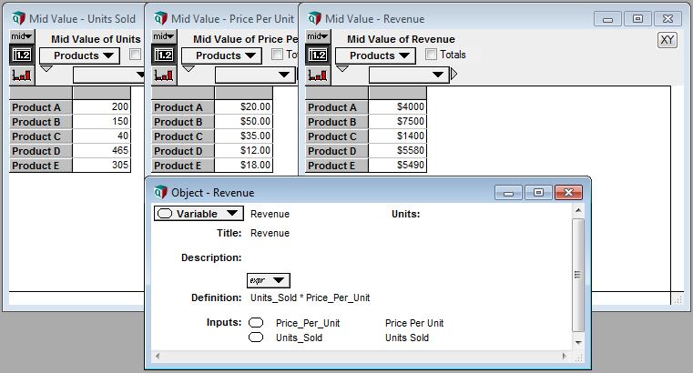Click Analytica icon in Mid Value Revenue title bar
Viewport: 693px width, 373px height.
315,18
